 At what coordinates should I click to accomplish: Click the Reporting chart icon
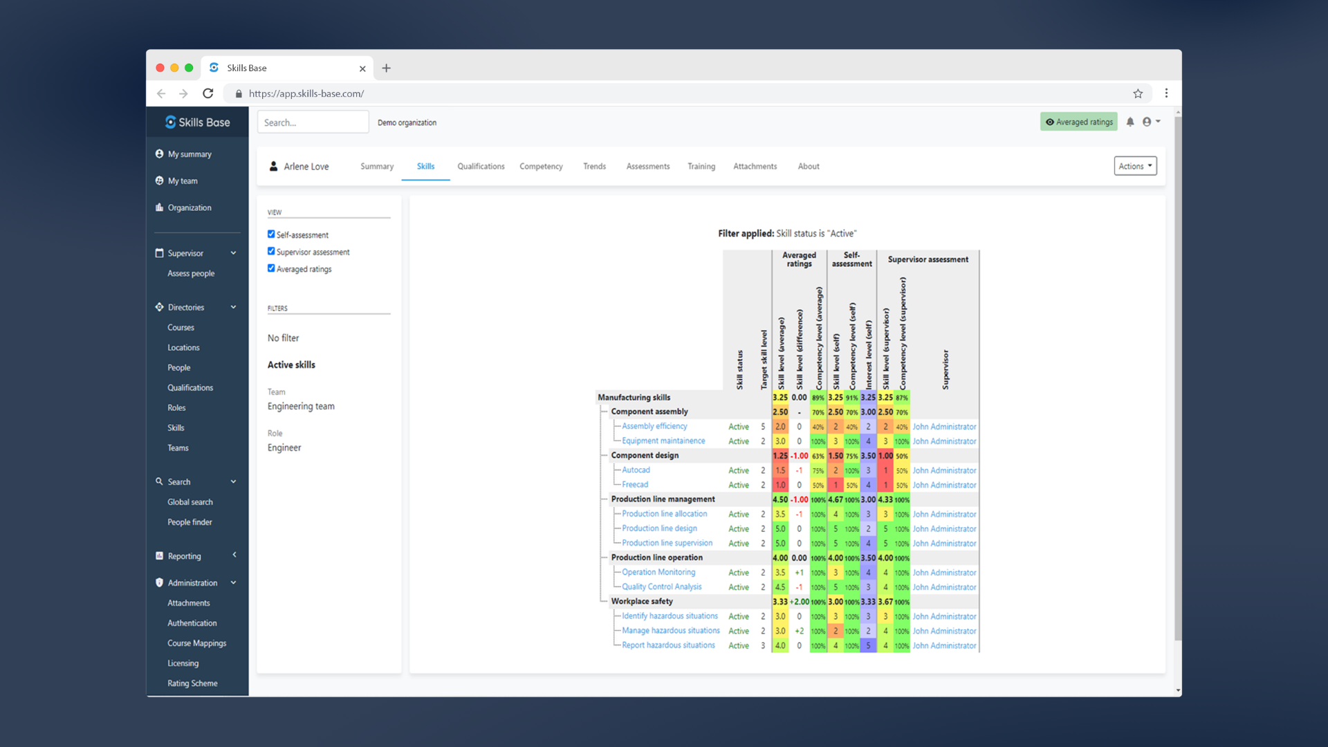click(x=160, y=555)
